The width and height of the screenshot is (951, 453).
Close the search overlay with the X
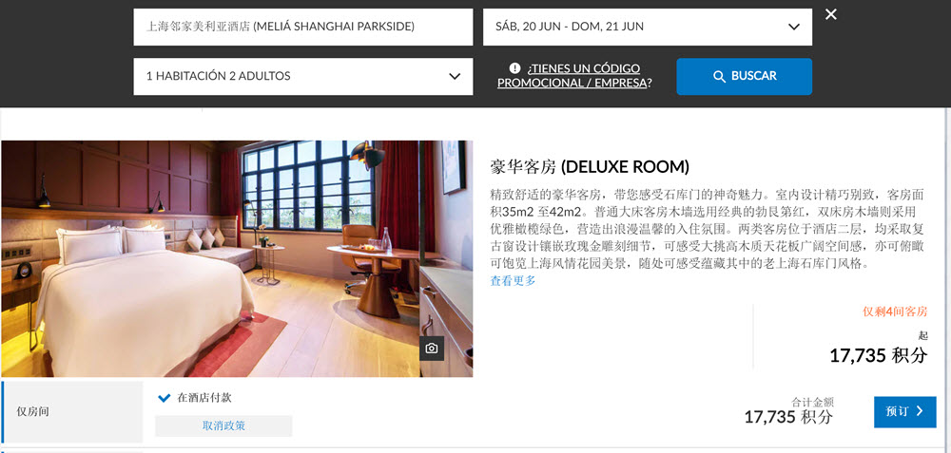tap(831, 14)
